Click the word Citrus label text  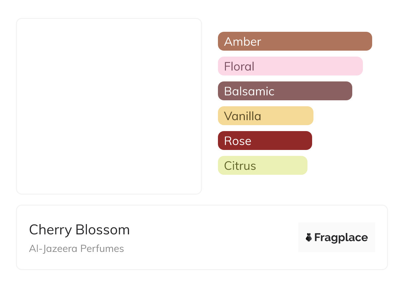click(240, 166)
